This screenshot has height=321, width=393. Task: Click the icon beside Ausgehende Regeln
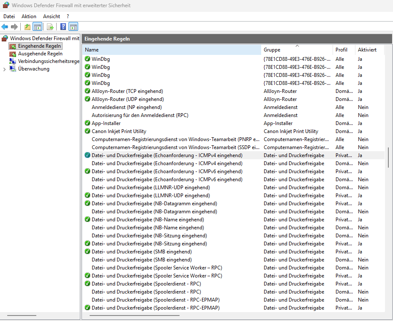[13, 54]
